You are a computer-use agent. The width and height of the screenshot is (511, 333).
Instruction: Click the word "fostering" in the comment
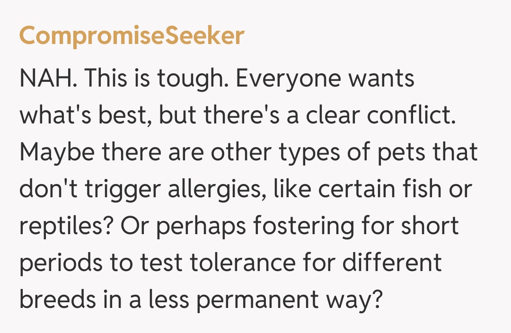(x=303, y=227)
